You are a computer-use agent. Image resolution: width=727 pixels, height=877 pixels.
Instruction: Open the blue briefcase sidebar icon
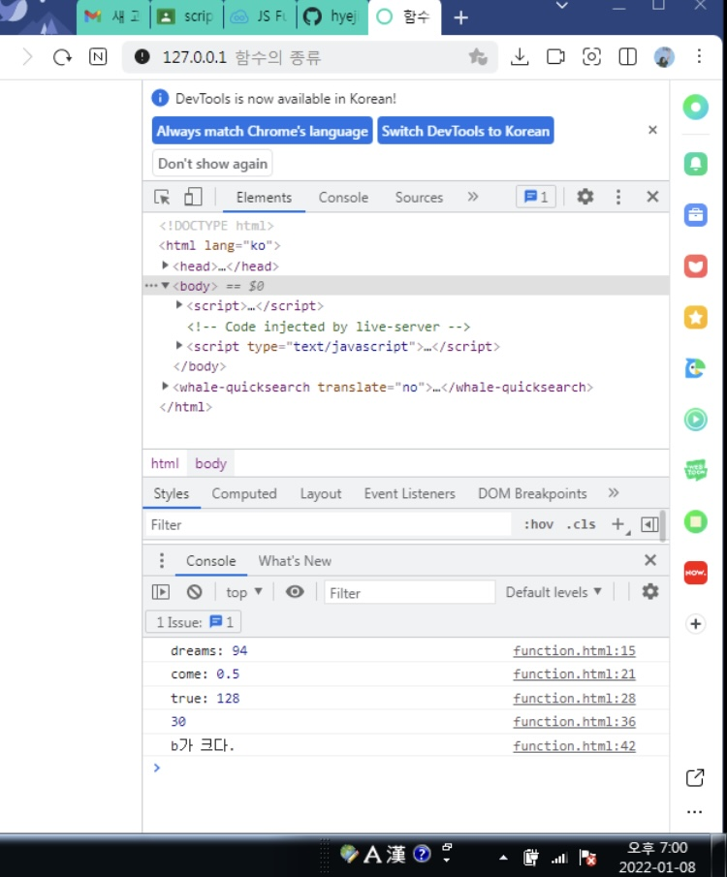coord(696,215)
